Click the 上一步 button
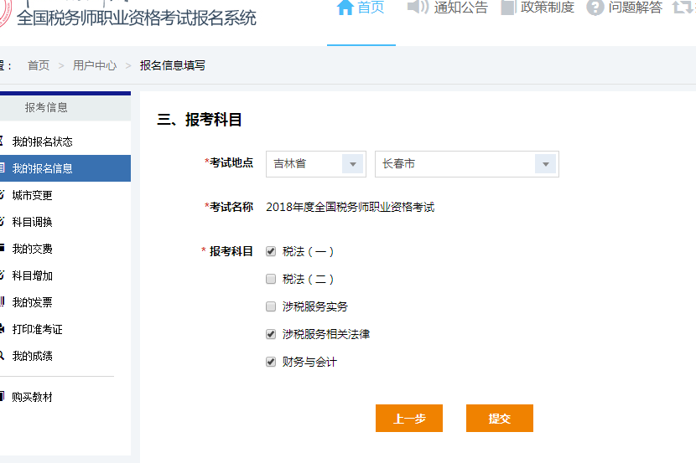696x463 pixels. click(409, 419)
